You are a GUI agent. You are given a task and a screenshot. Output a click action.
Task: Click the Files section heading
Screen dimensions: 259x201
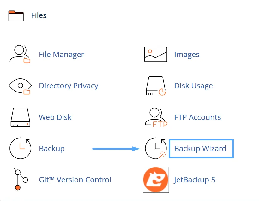39,15
